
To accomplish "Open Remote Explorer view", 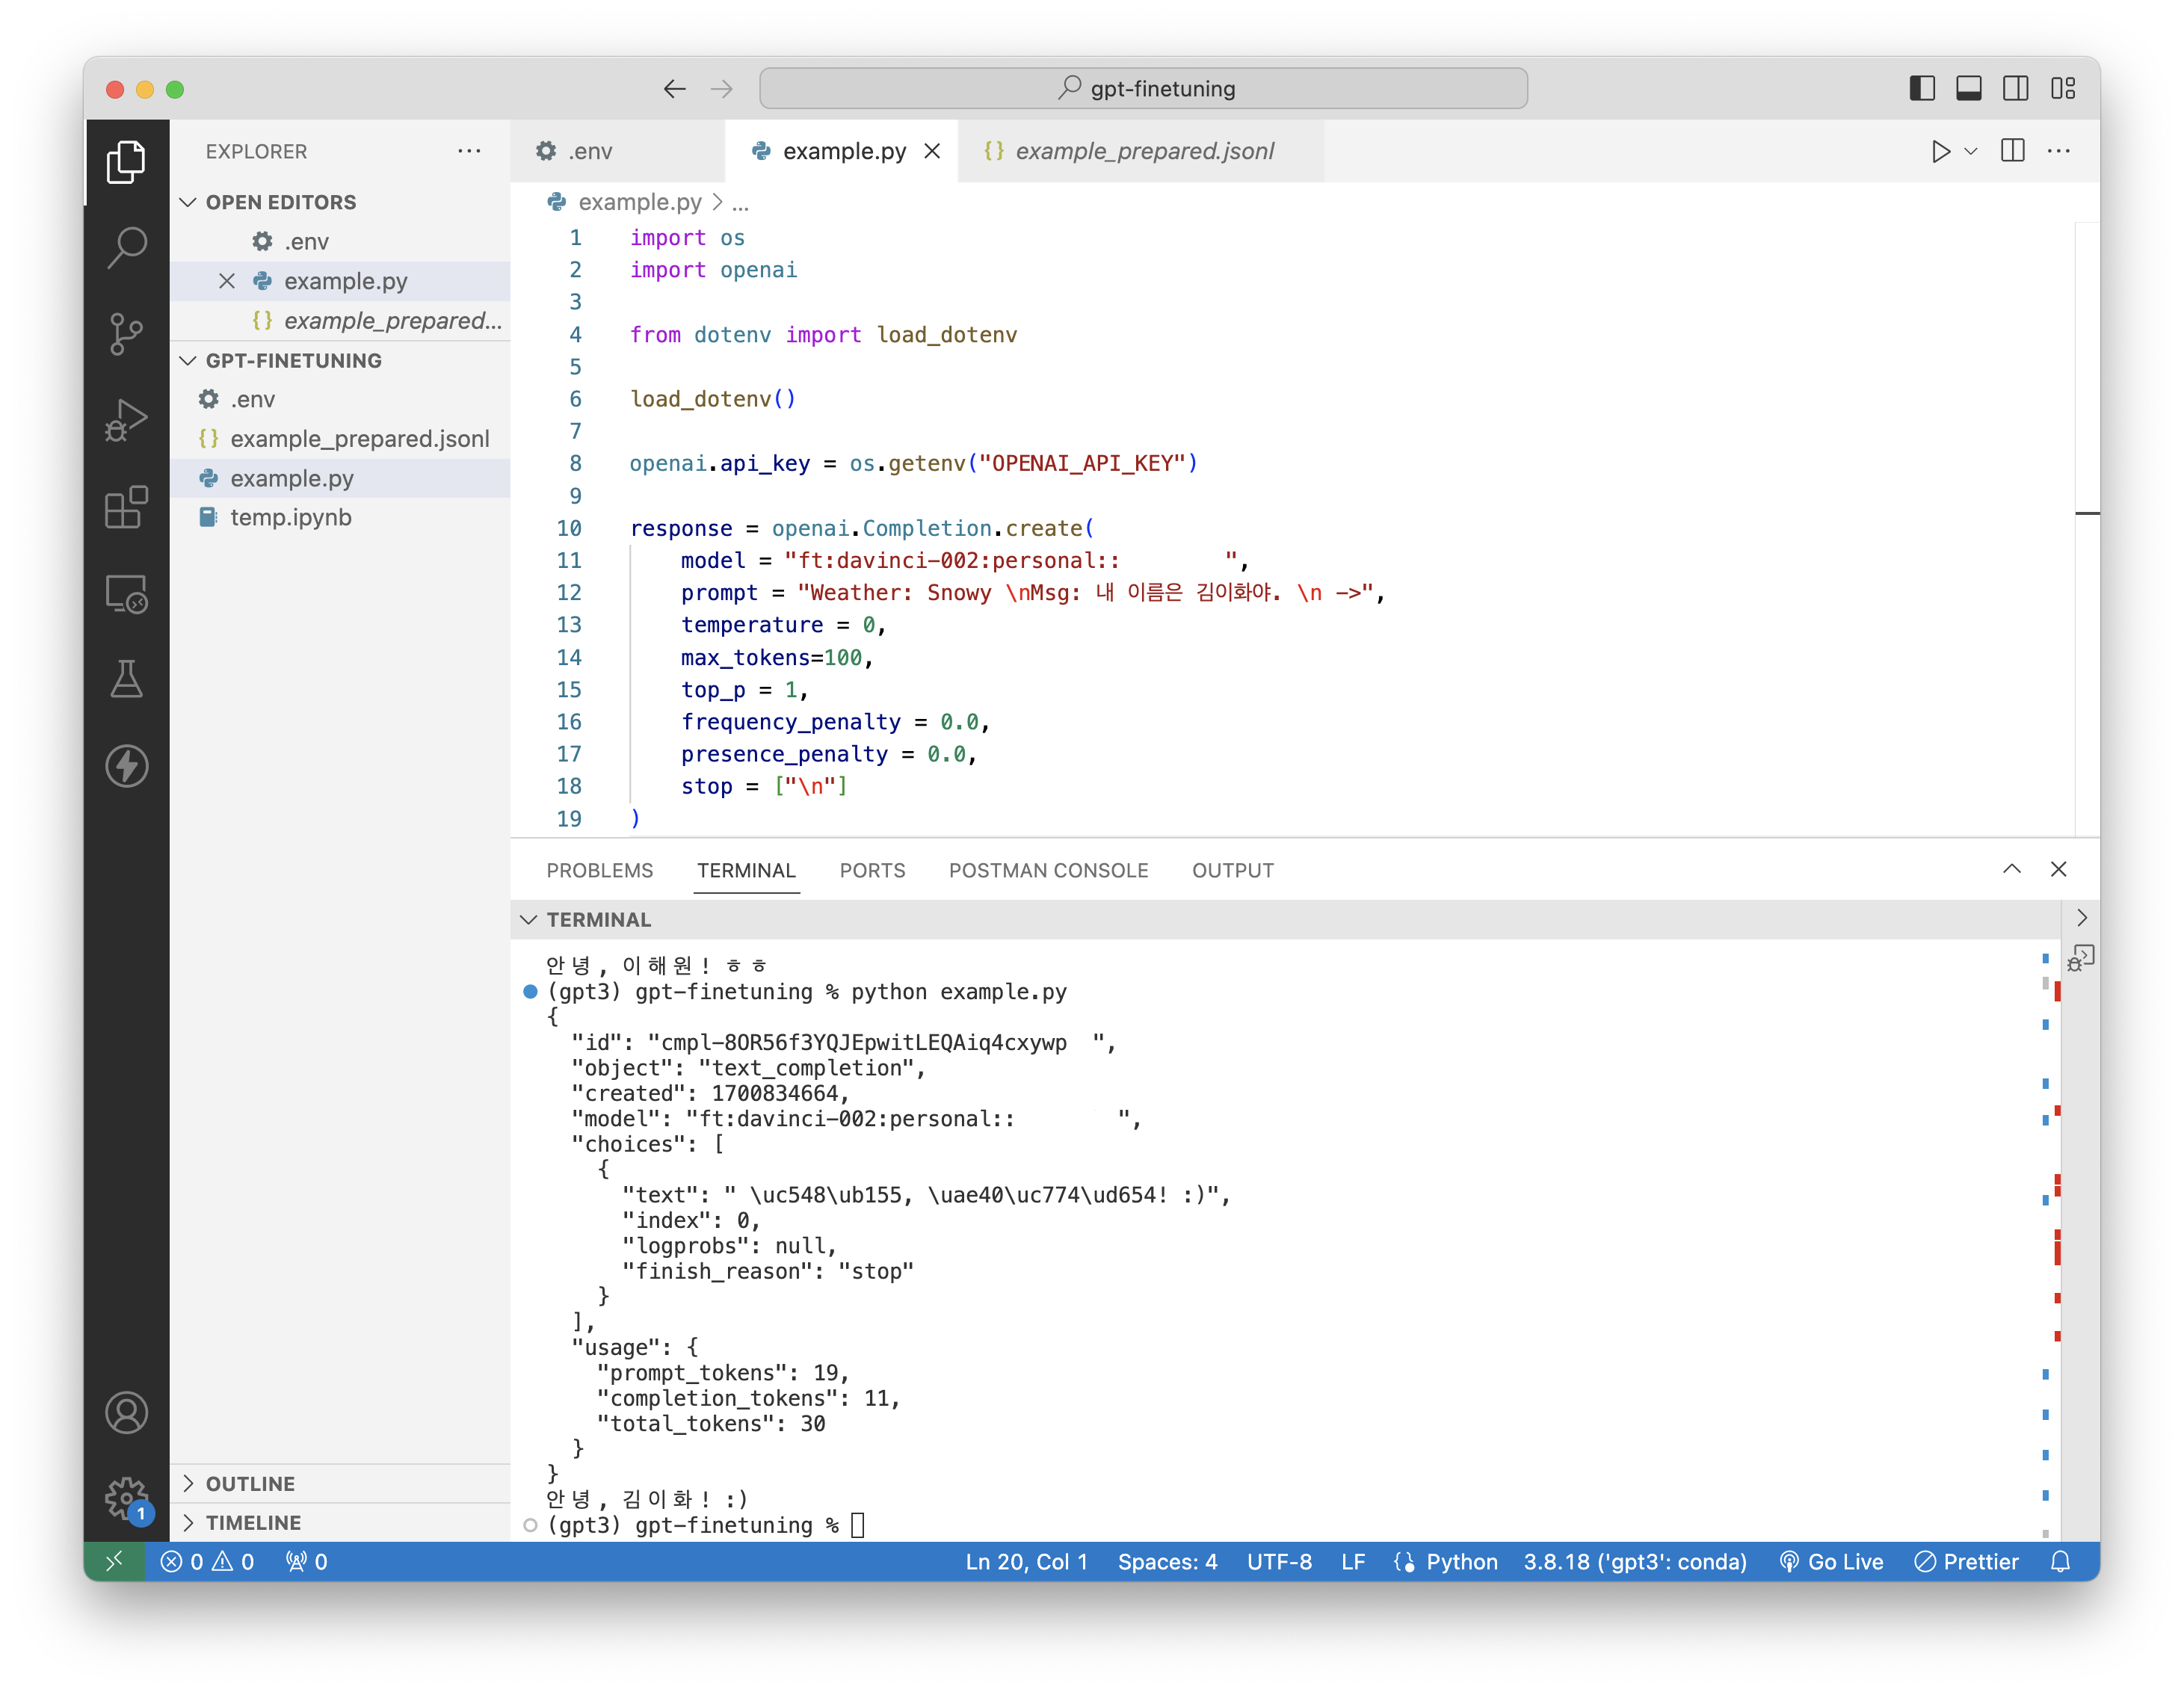I will [x=126, y=594].
